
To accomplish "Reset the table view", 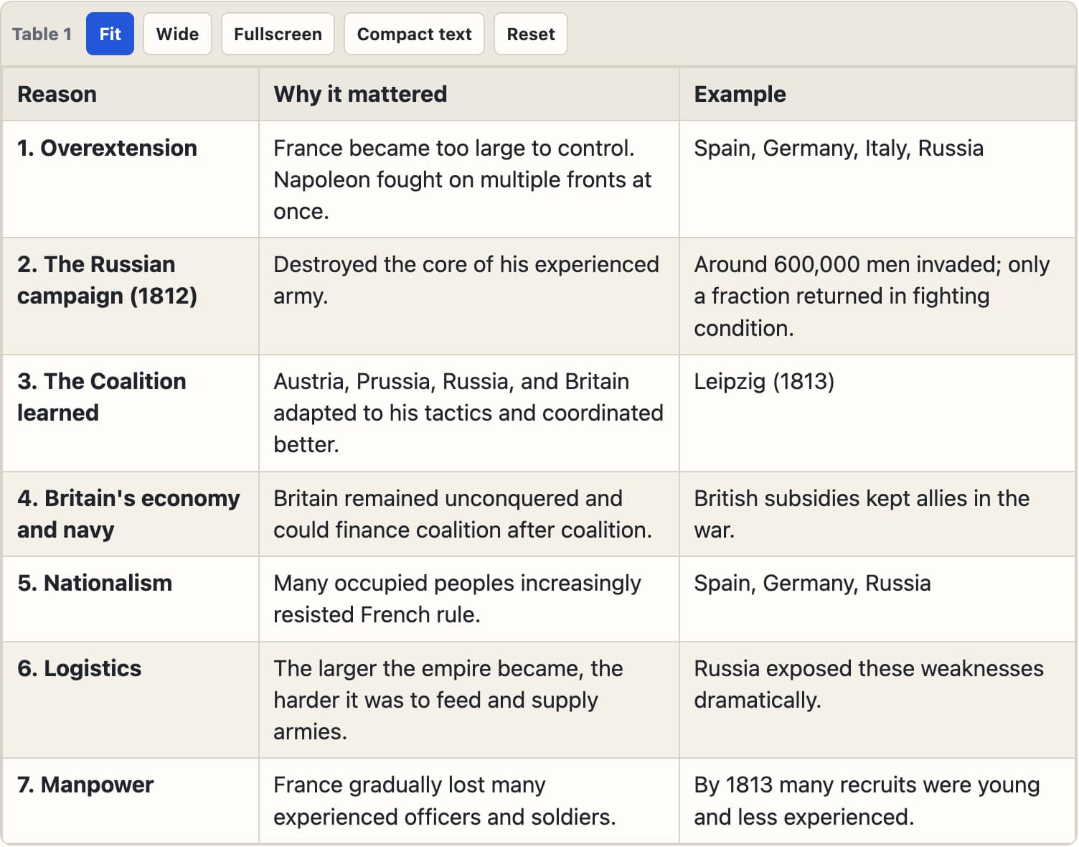I will (531, 34).
